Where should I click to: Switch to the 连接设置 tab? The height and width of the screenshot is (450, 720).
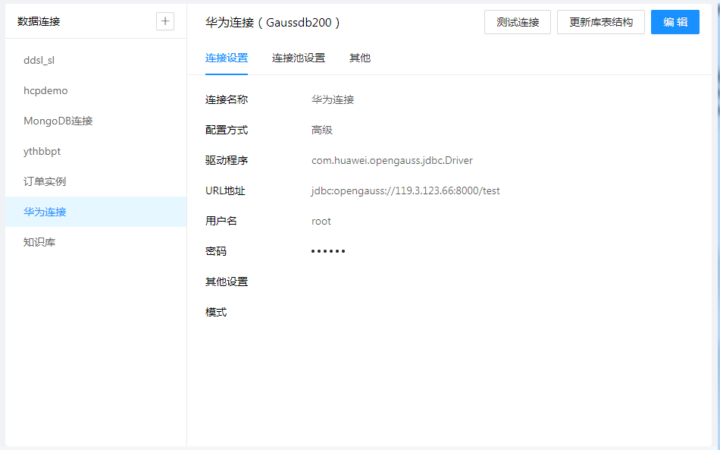click(x=227, y=58)
